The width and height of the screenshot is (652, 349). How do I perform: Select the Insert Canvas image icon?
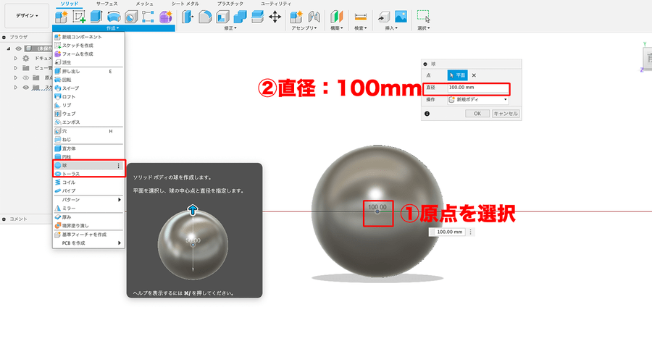(401, 17)
